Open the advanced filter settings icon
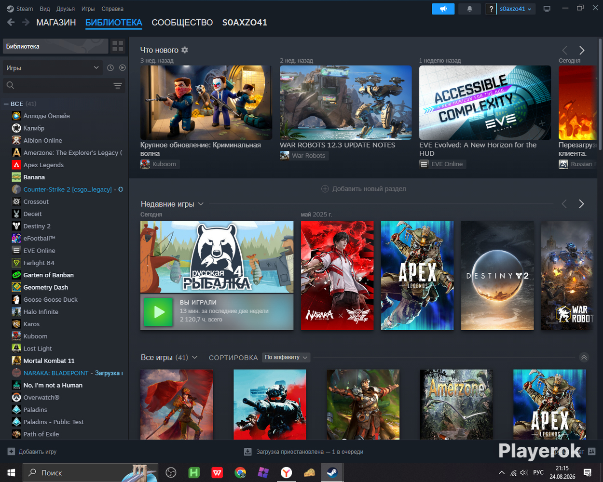Viewport: 603px width, 482px height. click(117, 85)
